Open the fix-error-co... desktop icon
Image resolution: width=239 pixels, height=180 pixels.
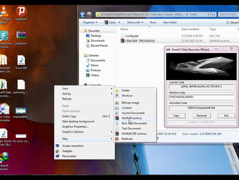click(21, 138)
